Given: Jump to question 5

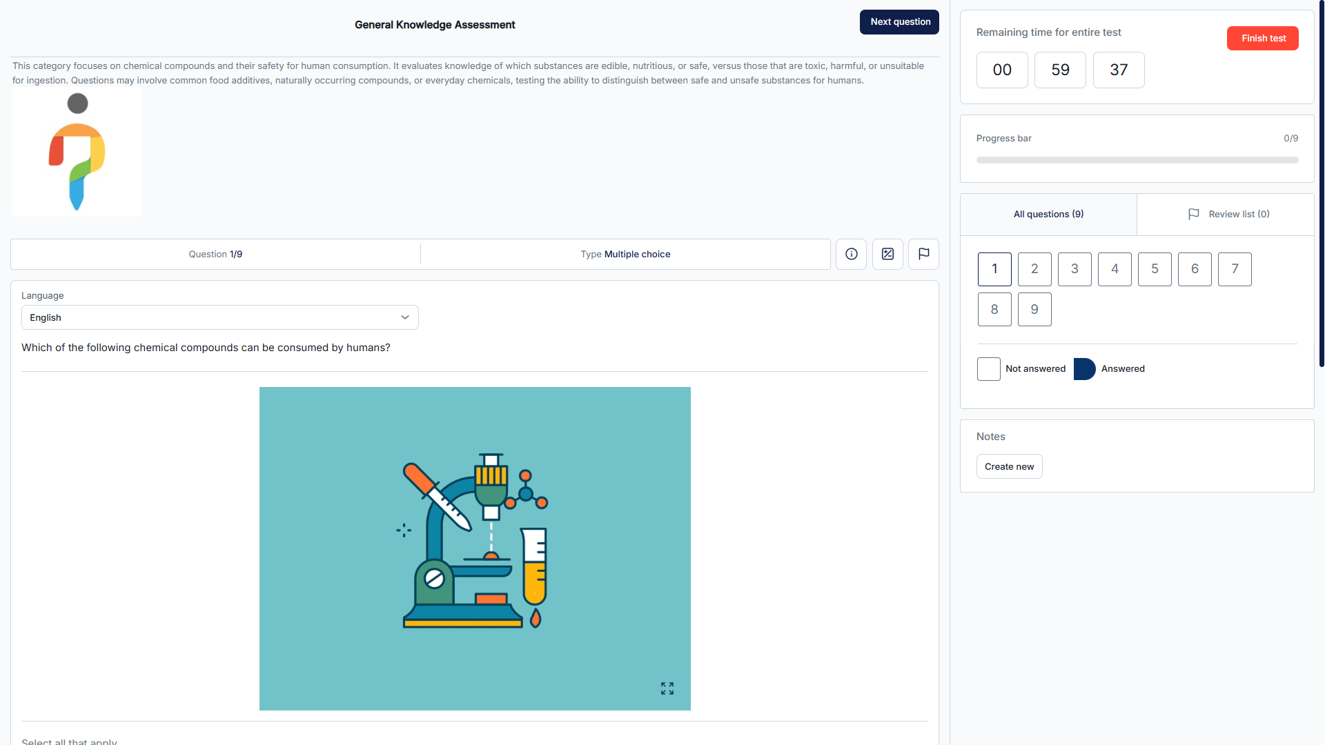Looking at the screenshot, I should pos(1154,269).
